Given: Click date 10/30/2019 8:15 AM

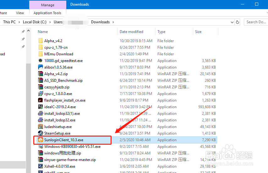Looking at the screenshot, I should 136,41.
